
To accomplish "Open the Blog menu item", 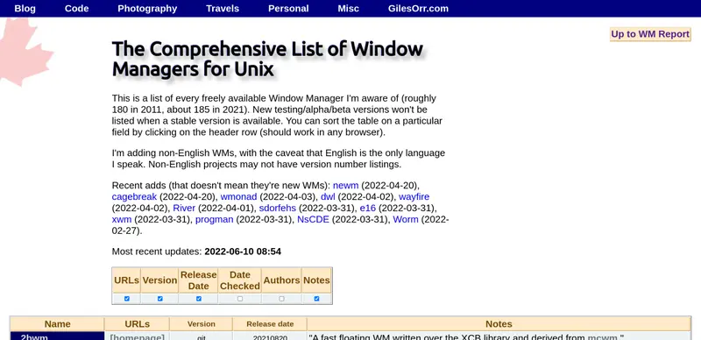I will pyautogui.click(x=25, y=9).
